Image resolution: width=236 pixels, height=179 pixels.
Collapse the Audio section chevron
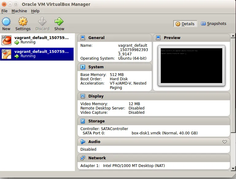pyautogui.click(x=225, y=142)
